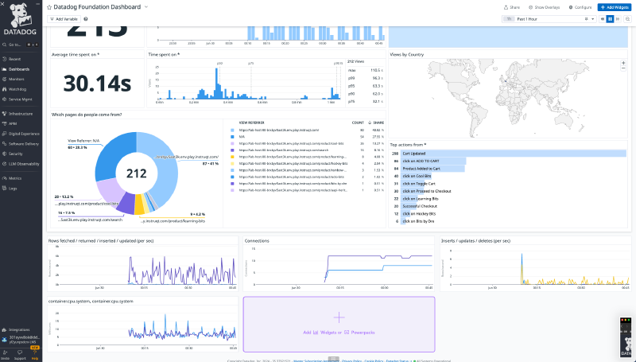Click the Add Widgets or Powerpacks placeholder
The height and width of the screenshot is (362, 636).
coord(339,323)
